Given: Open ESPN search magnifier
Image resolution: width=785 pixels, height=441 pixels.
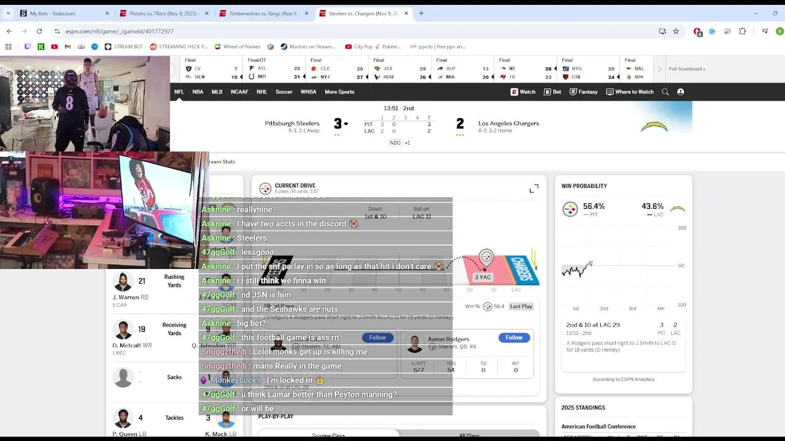Looking at the screenshot, I should pos(665,92).
